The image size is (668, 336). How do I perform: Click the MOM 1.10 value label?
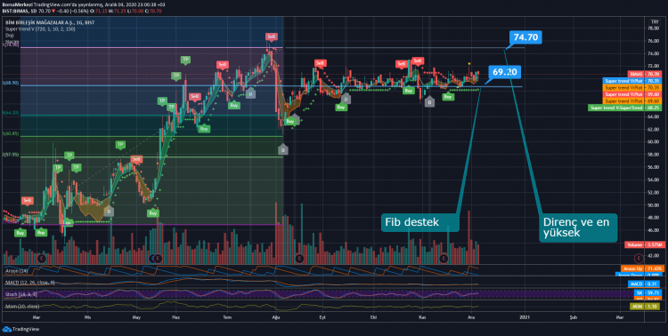(646, 307)
